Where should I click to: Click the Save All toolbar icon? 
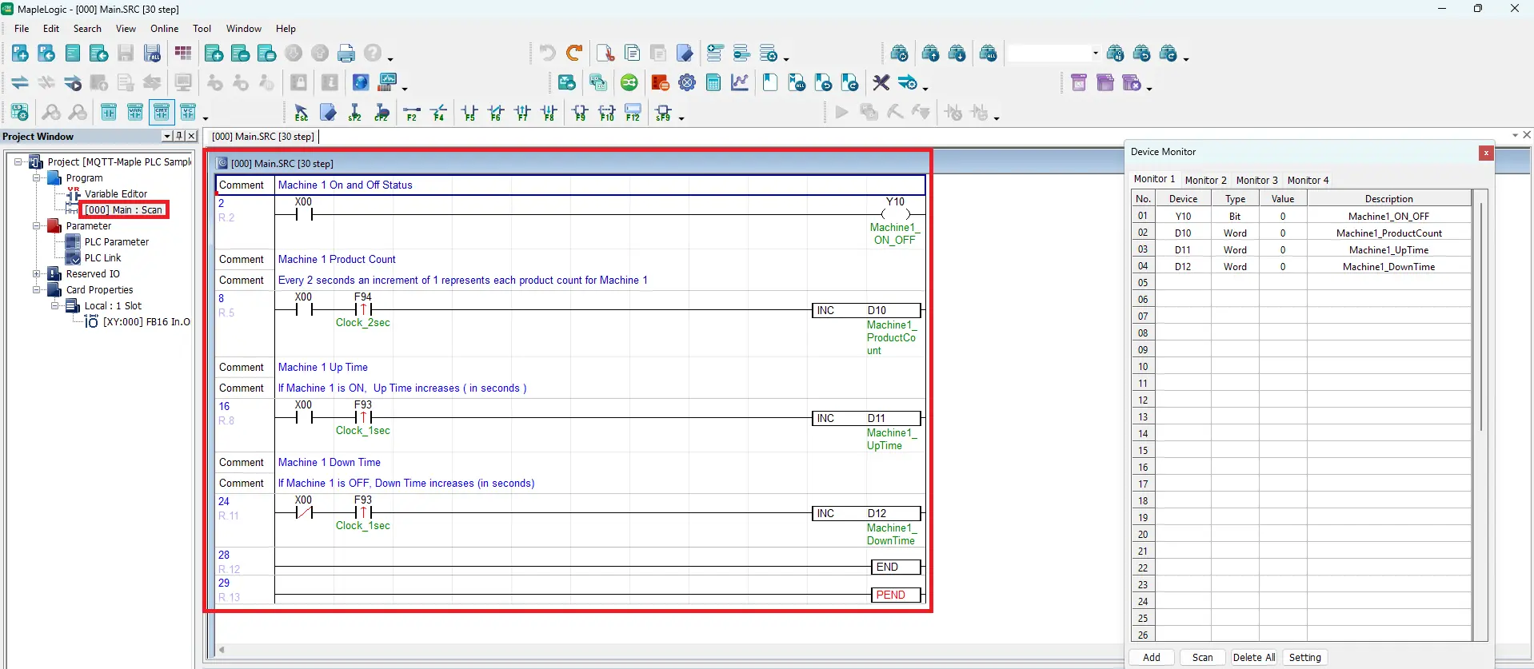click(152, 54)
